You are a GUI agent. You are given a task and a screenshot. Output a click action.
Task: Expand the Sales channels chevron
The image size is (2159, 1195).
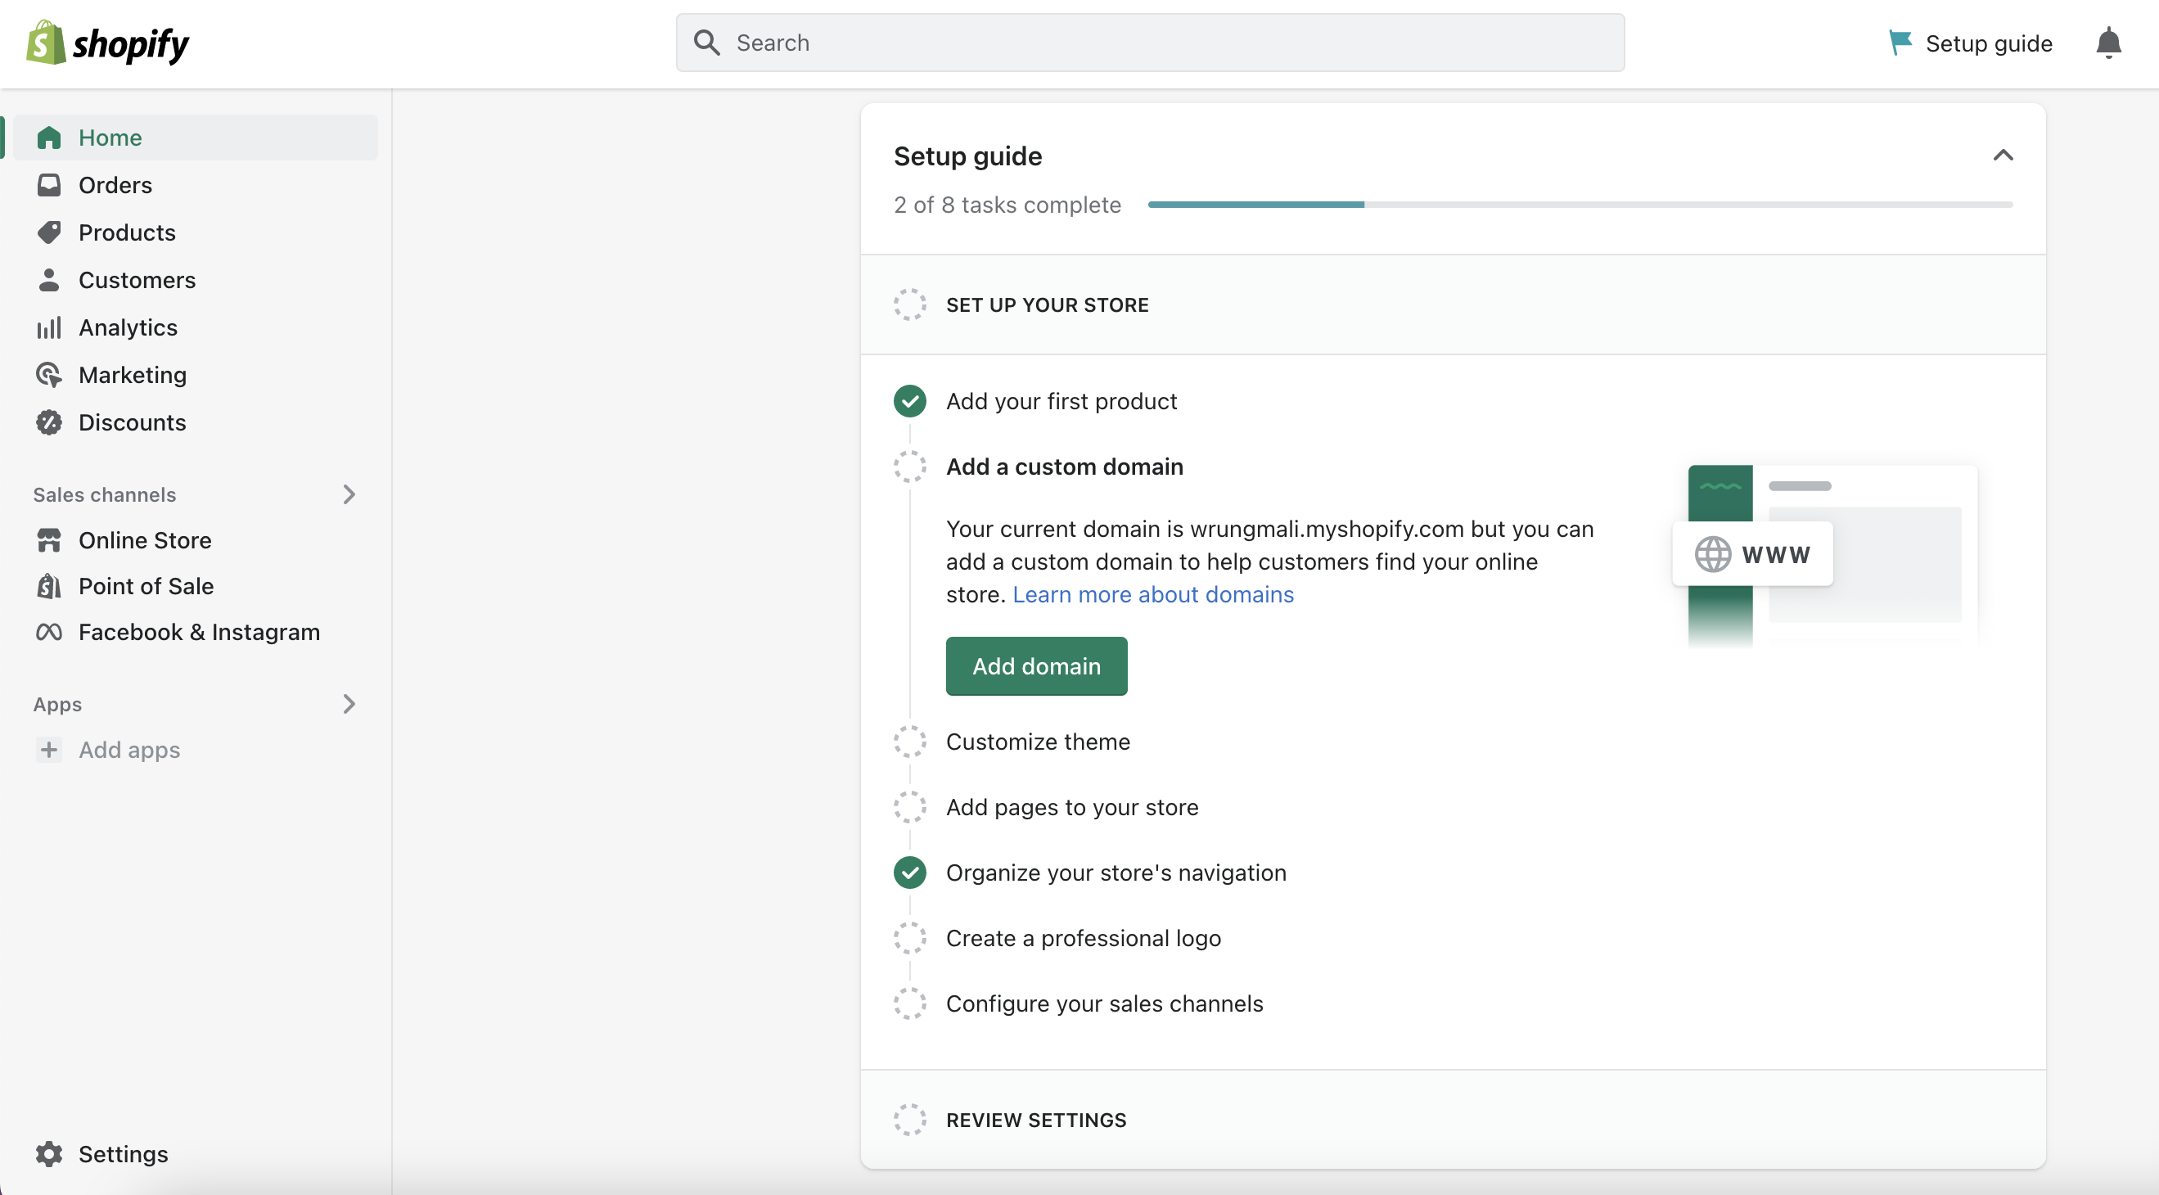349,494
